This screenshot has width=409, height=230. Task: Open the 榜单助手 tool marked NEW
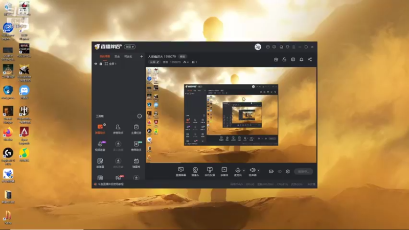point(136,146)
